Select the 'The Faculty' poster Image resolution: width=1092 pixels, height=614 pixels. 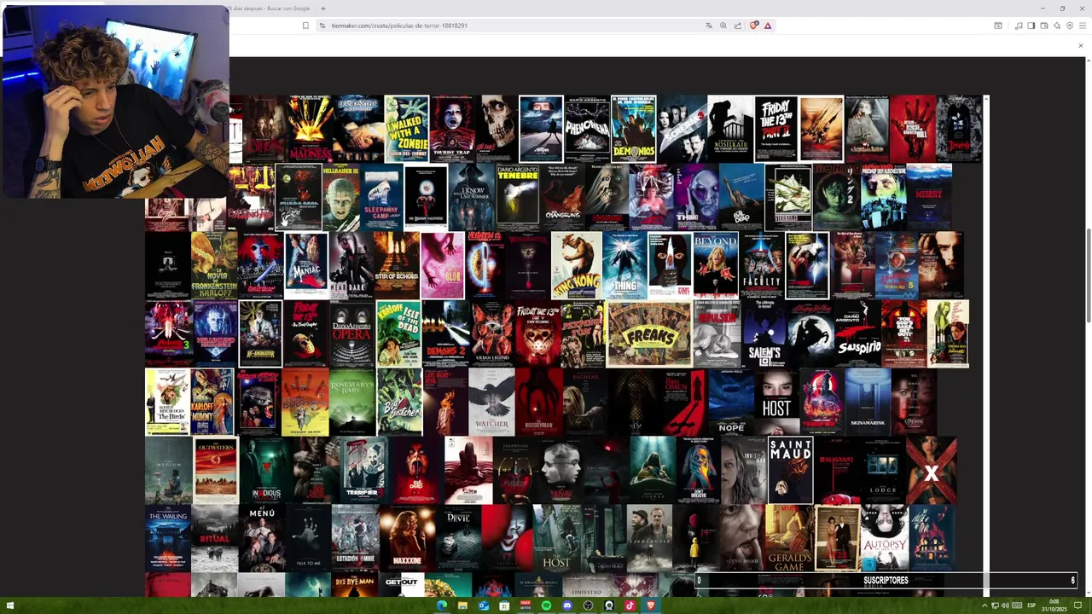click(762, 265)
